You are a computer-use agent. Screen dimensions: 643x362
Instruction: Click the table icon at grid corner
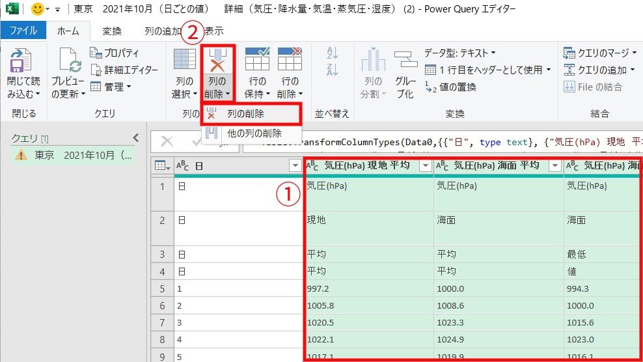163,166
